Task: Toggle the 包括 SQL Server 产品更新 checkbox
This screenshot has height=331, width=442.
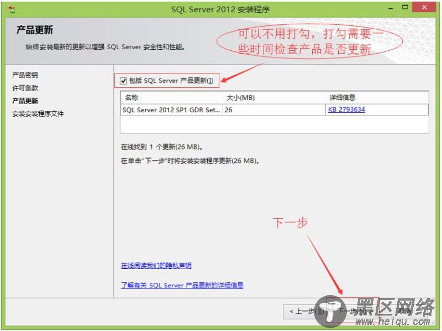Action: pos(123,81)
